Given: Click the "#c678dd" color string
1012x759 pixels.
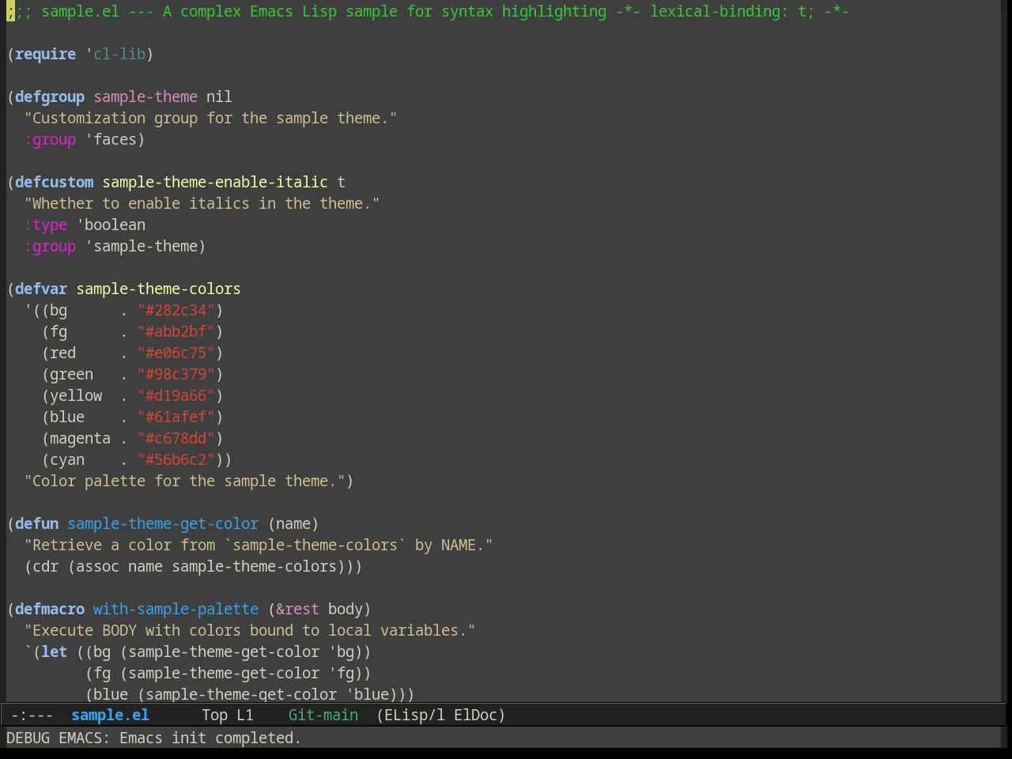Looking at the screenshot, I should coord(176,438).
